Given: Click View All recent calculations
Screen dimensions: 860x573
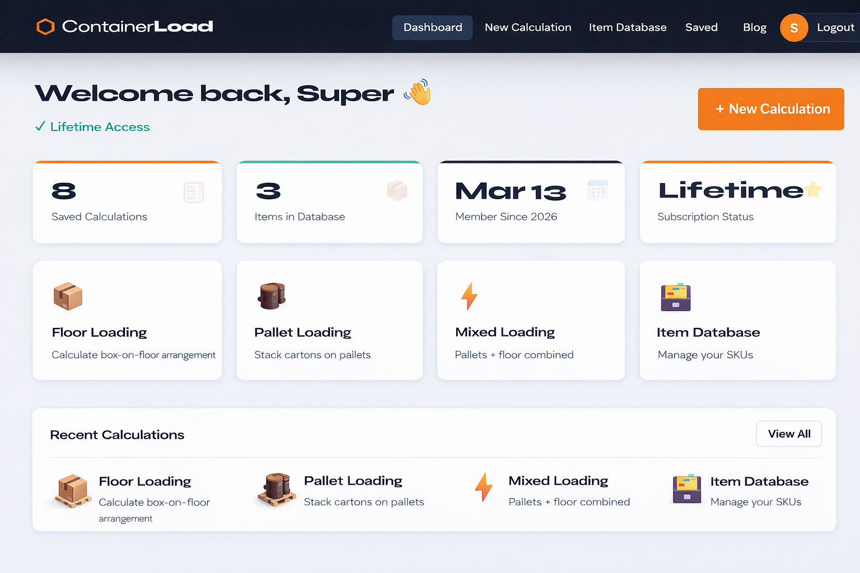Looking at the screenshot, I should tap(789, 434).
